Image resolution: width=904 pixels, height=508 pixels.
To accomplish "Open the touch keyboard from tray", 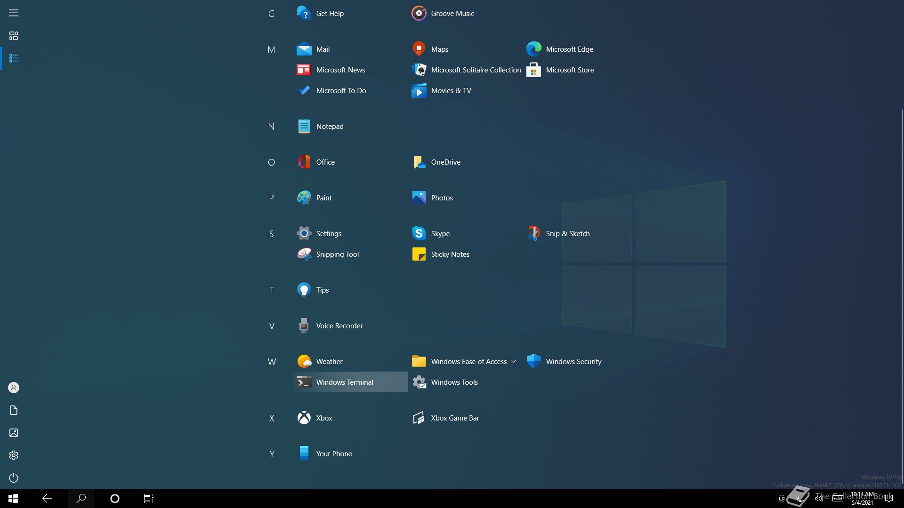I will coord(838,499).
